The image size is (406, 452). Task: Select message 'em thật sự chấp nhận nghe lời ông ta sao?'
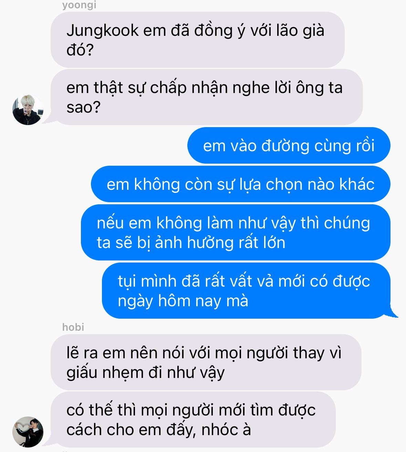pos(207,97)
